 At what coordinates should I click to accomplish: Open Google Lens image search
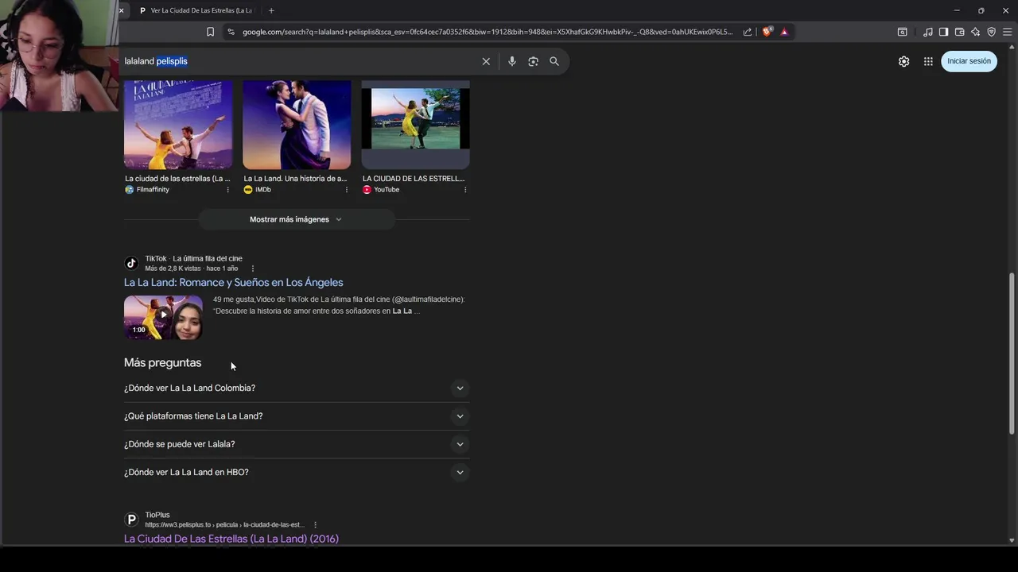[x=533, y=61]
